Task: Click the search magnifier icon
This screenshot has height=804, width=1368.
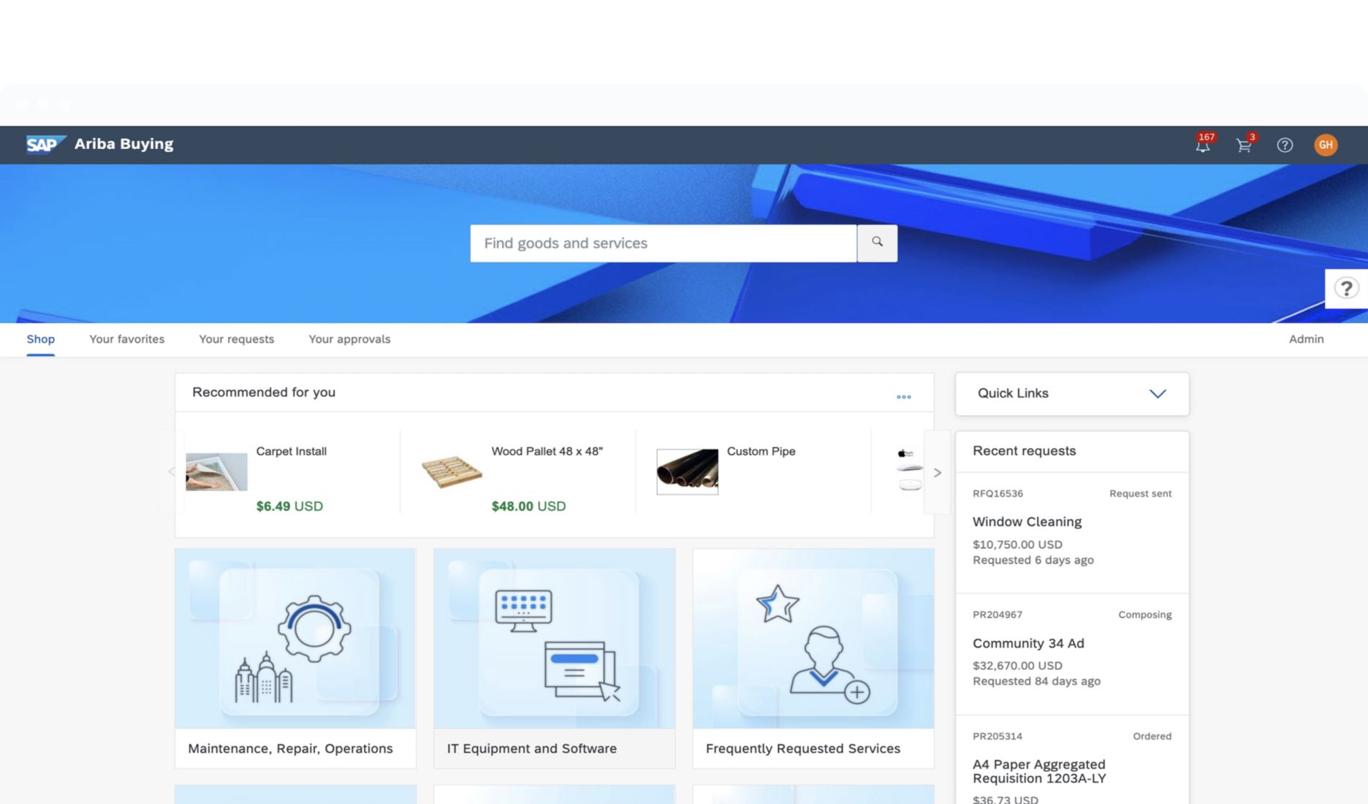Action: [x=877, y=243]
